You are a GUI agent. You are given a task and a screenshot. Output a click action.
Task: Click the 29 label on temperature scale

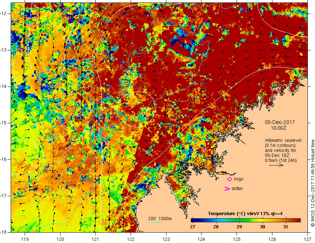[239, 227]
